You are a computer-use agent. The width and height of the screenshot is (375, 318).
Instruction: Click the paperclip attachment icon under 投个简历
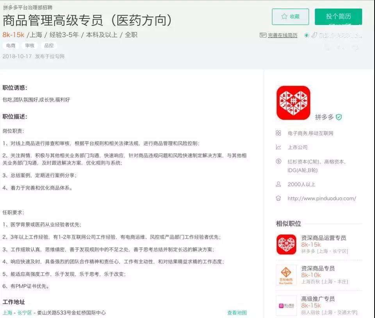tap(314, 35)
